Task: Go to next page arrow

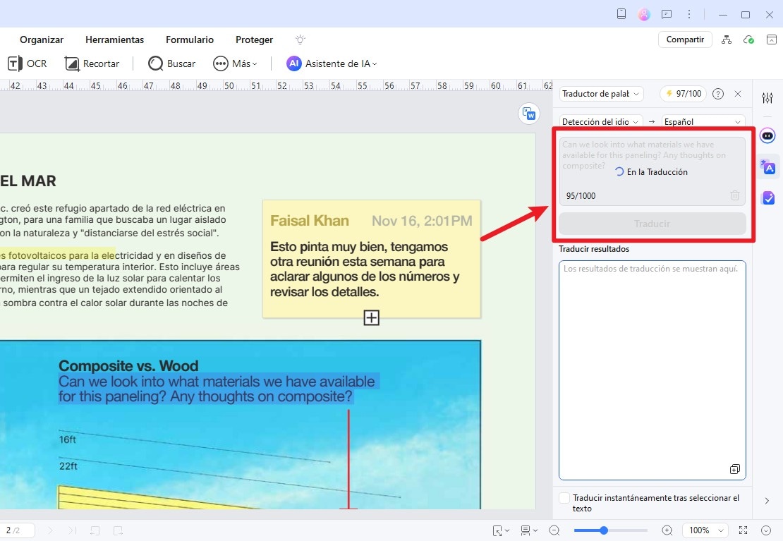Action: point(50,530)
